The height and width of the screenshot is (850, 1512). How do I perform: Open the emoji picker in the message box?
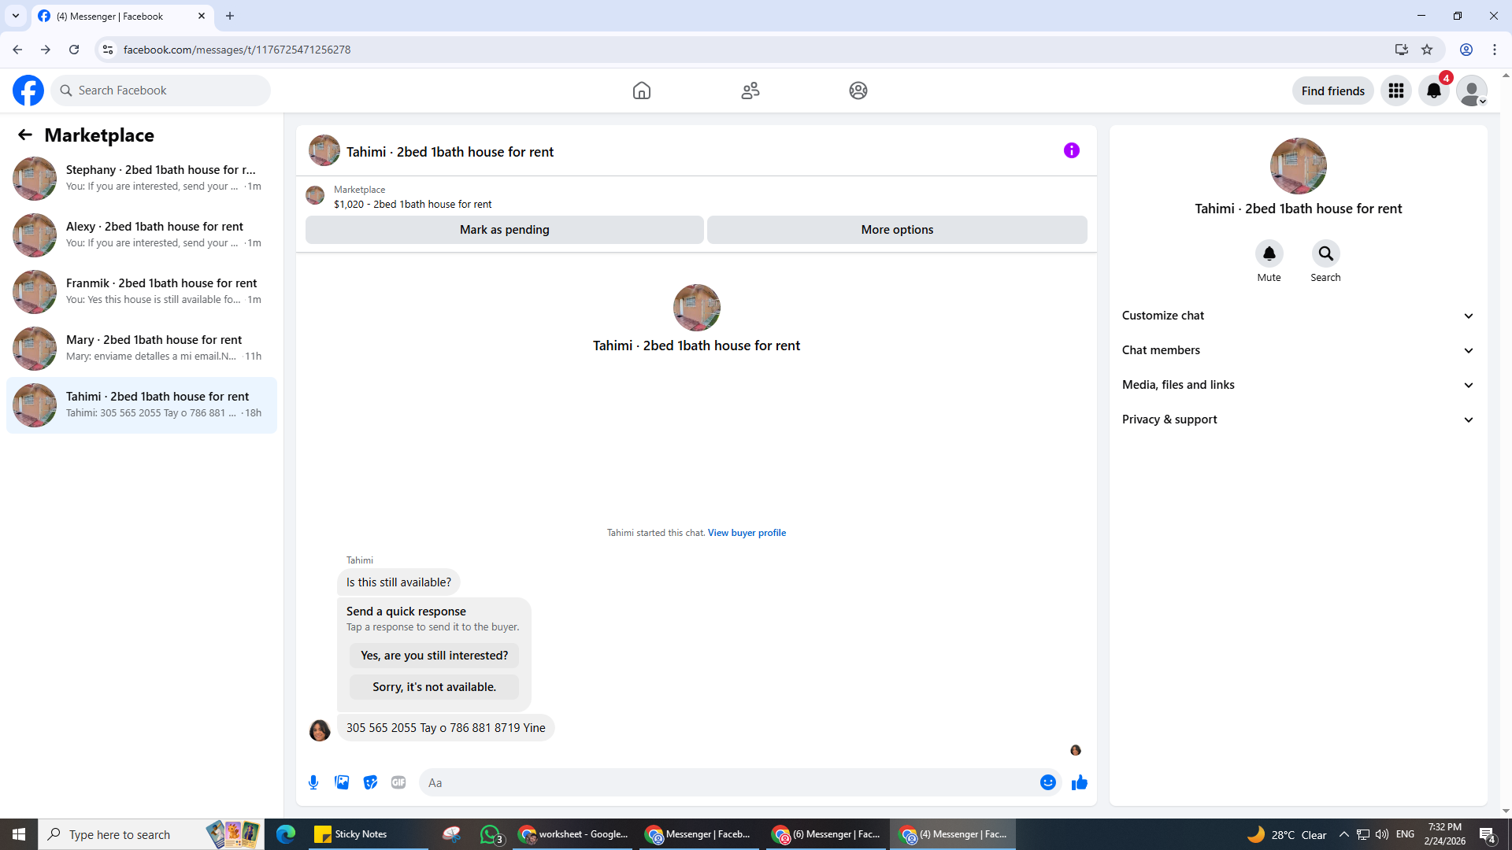point(1047,782)
